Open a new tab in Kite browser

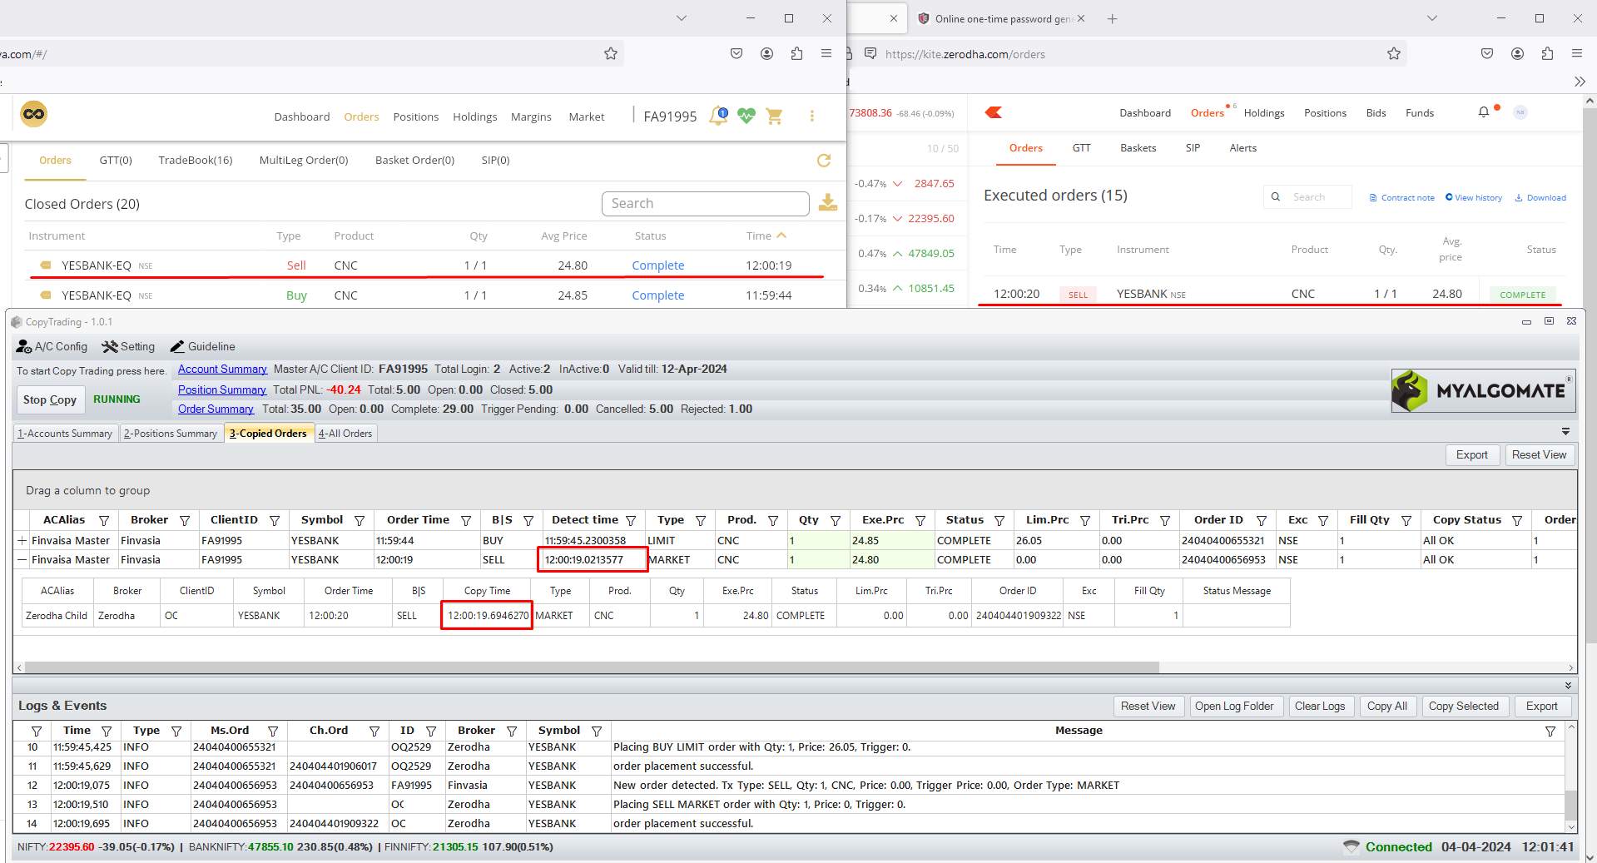(x=1112, y=18)
